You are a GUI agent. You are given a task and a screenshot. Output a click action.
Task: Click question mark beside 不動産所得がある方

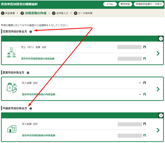(x=31, y=108)
